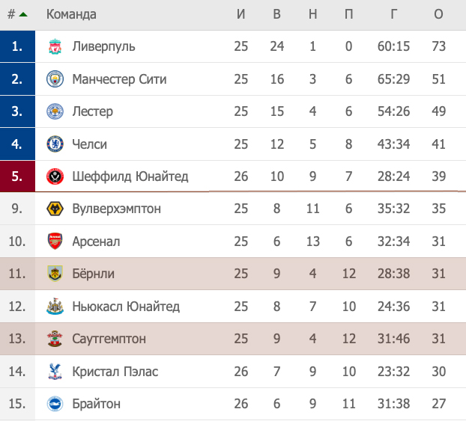Click the Sheffield United crest
The width and height of the screenshot is (466, 421).
(x=55, y=176)
